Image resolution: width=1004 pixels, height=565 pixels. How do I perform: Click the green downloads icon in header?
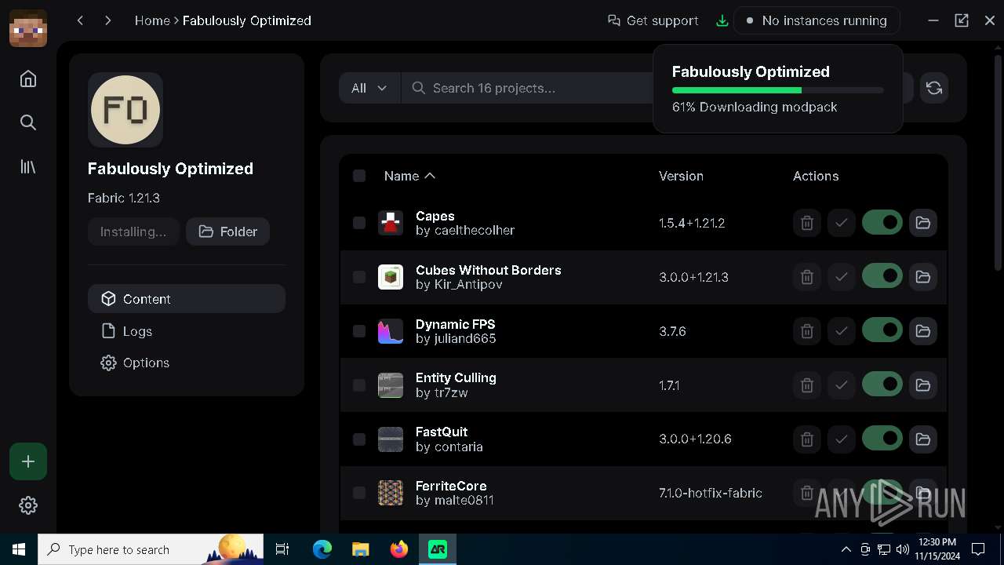coord(722,20)
